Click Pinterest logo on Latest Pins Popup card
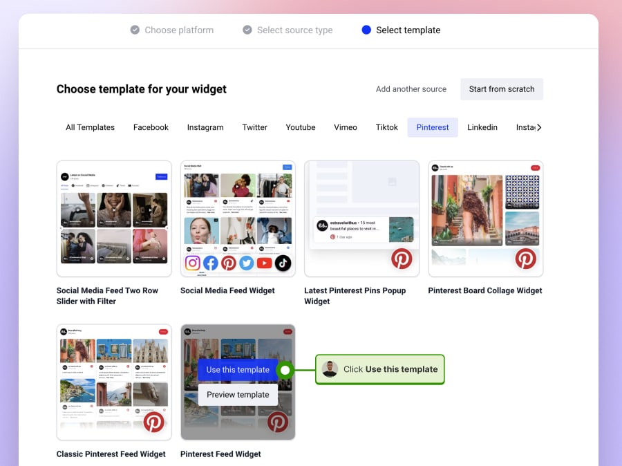Screen dimensions: 622x466 tap(402, 259)
